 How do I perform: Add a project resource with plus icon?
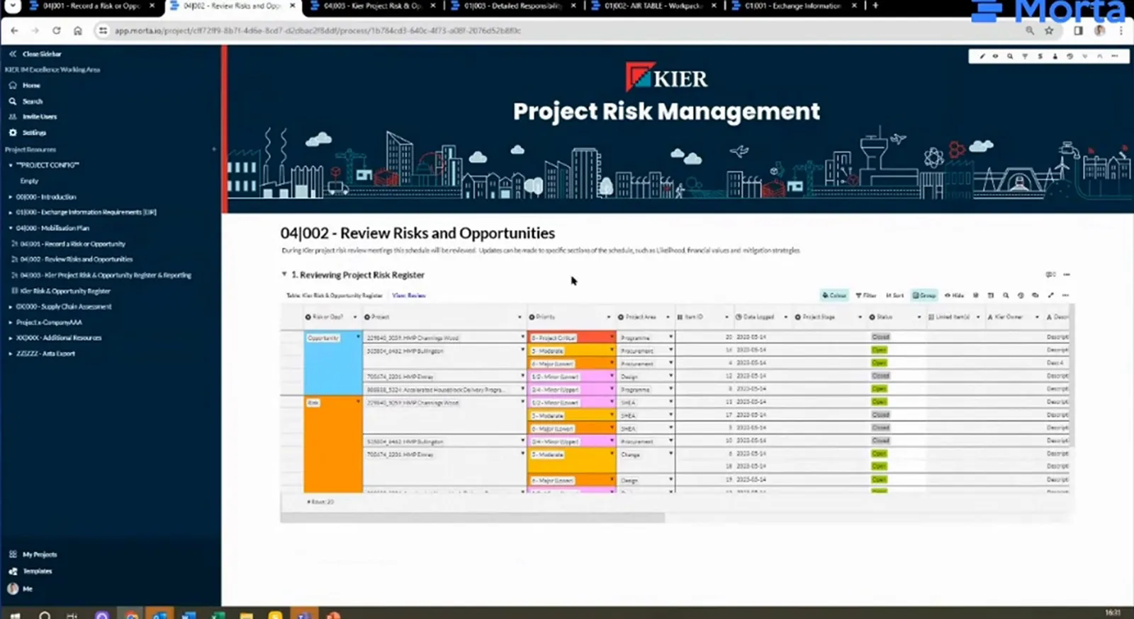[x=214, y=149]
